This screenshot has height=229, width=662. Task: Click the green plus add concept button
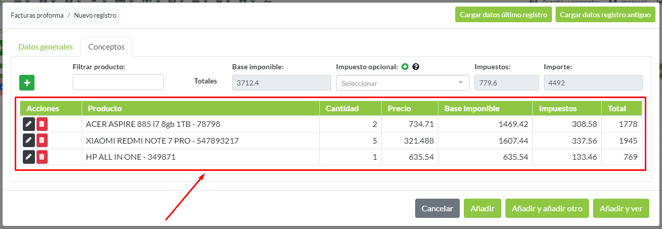pyautogui.click(x=27, y=82)
